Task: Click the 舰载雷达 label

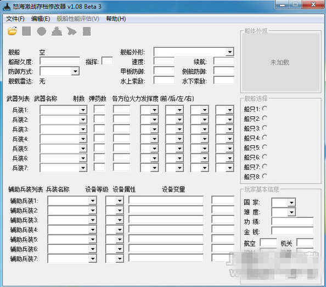Action: pyautogui.click(x=21, y=81)
